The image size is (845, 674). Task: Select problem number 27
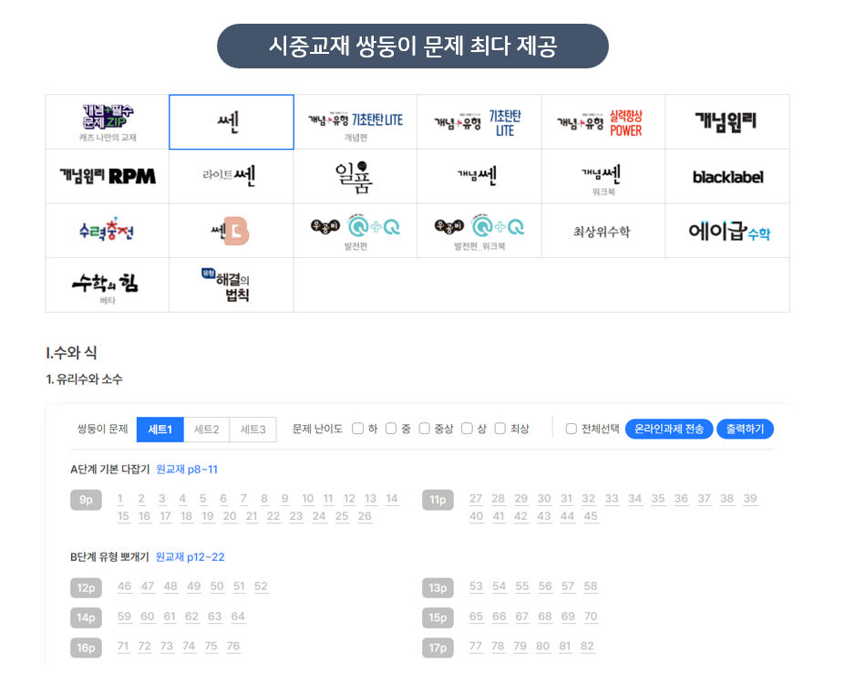[x=476, y=499]
